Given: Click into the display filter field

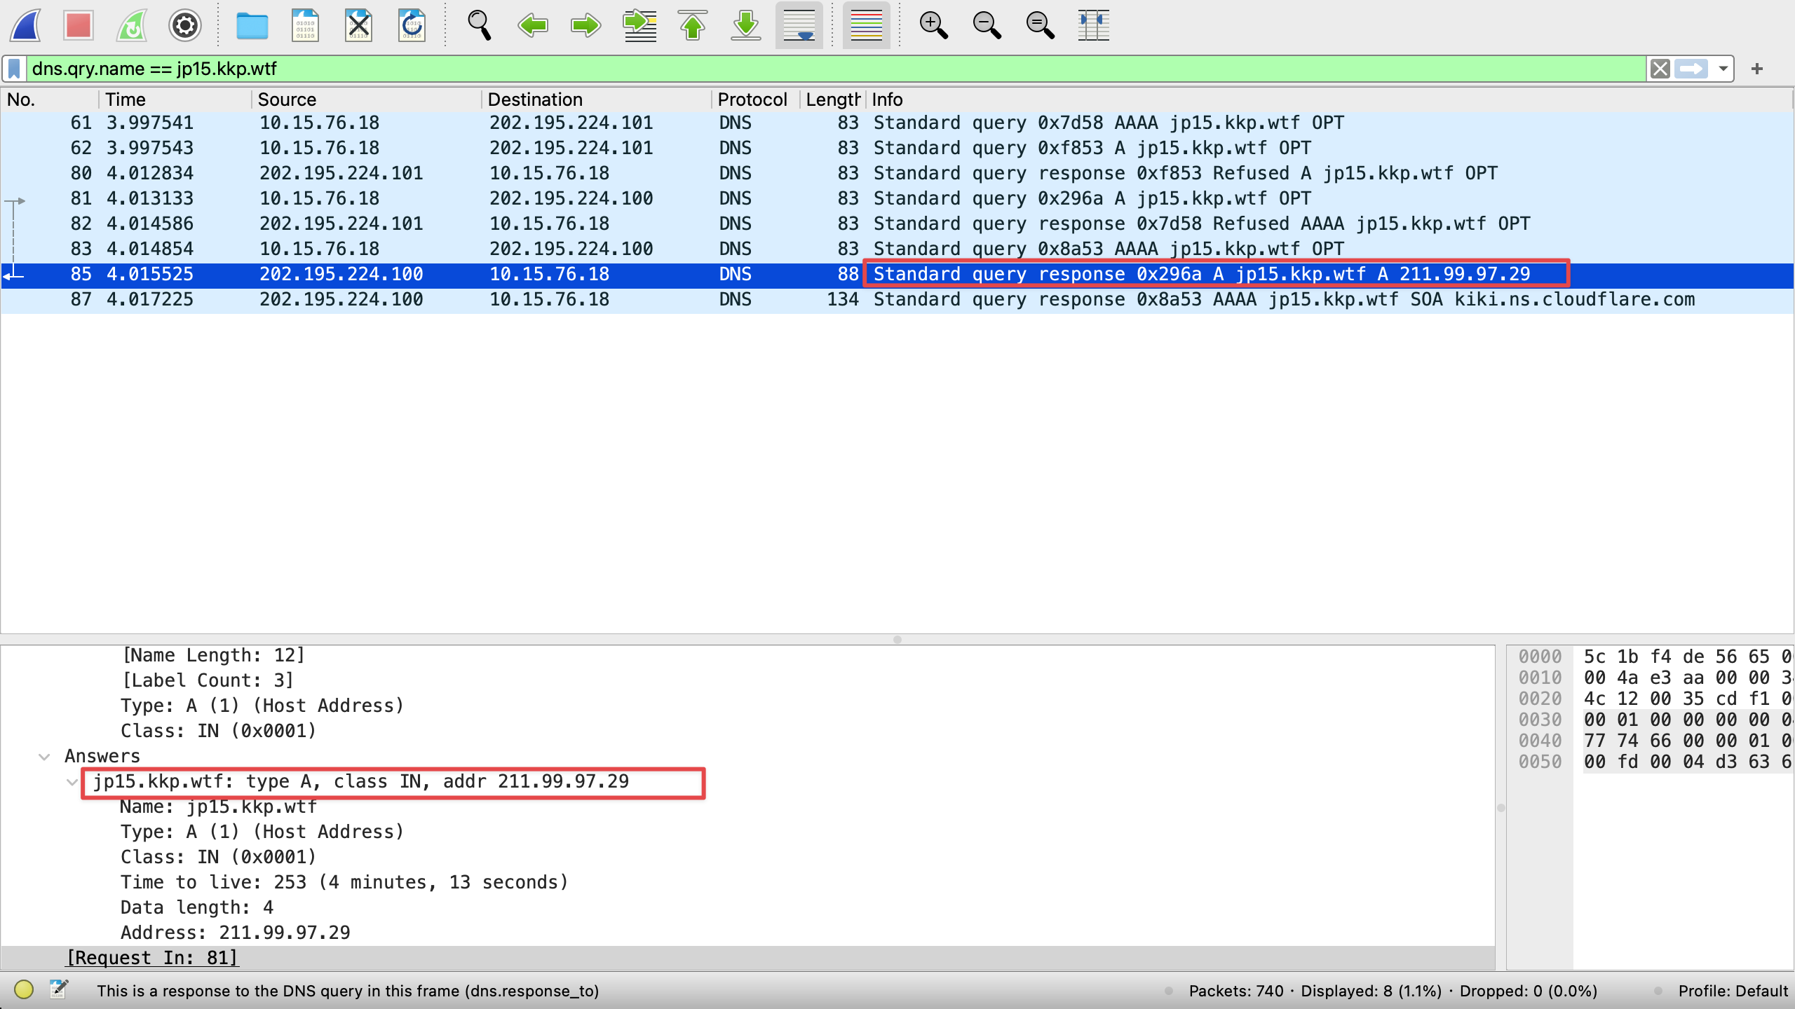Looking at the screenshot, I should [x=836, y=69].
